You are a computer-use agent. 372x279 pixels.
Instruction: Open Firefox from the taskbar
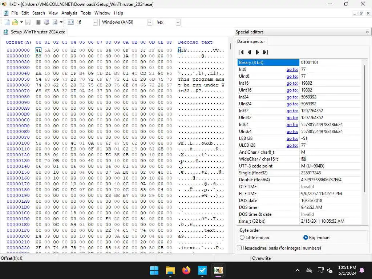pyautogui.click(x=186, y=270)
